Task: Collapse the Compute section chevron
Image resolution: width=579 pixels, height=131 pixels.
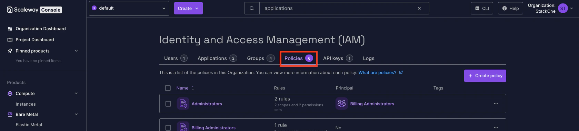Action: (x=76, y=93)
